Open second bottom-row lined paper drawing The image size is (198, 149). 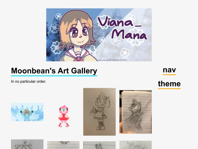(x=63, y=145)
